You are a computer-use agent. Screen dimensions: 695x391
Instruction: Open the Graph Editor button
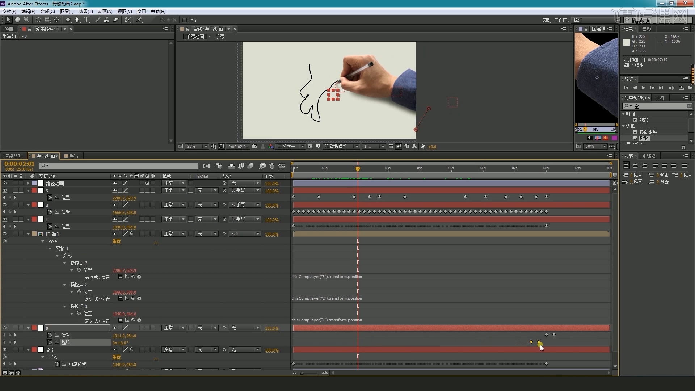pos(282,166)
